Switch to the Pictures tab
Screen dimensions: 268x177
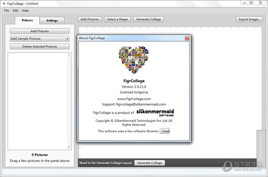[x=27, y=21]
